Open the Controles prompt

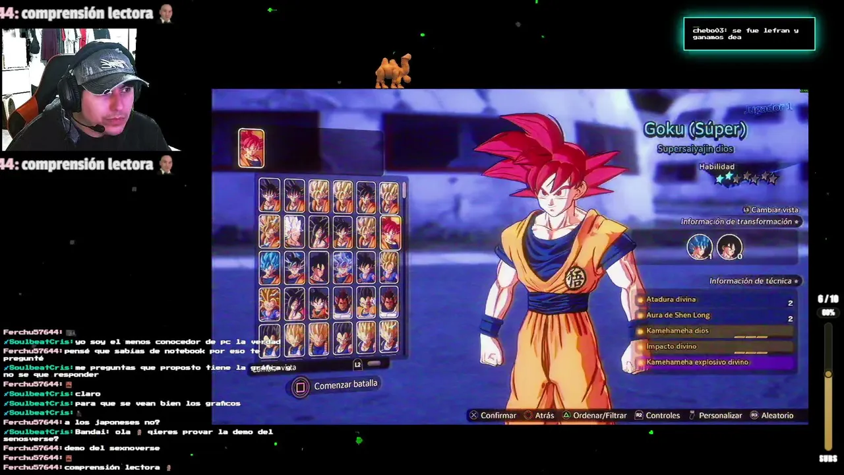[x=657, y=416]
